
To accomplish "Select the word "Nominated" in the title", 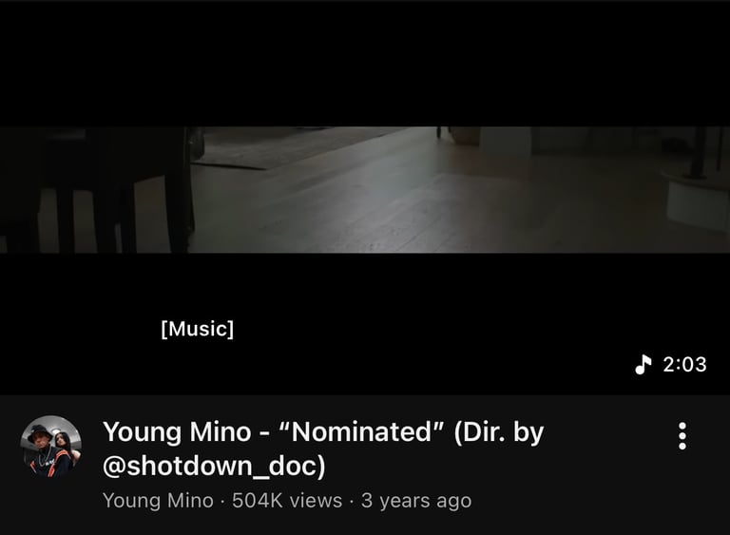I will pos(361,431).
